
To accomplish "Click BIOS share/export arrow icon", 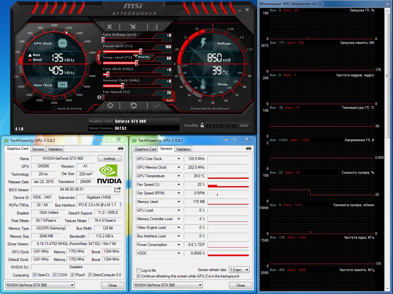I will [x=118, y=189].
